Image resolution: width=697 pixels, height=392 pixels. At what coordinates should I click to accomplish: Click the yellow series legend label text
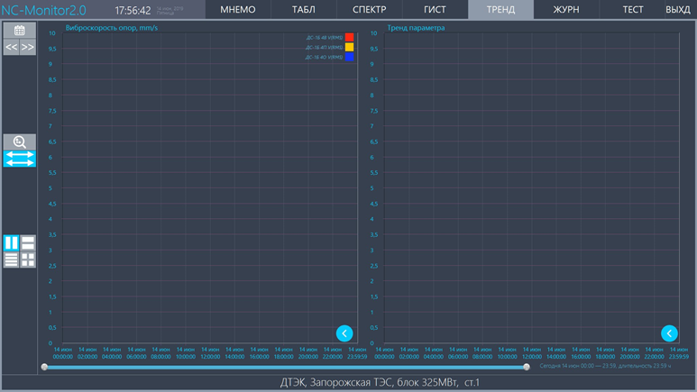tap(325, 48)
